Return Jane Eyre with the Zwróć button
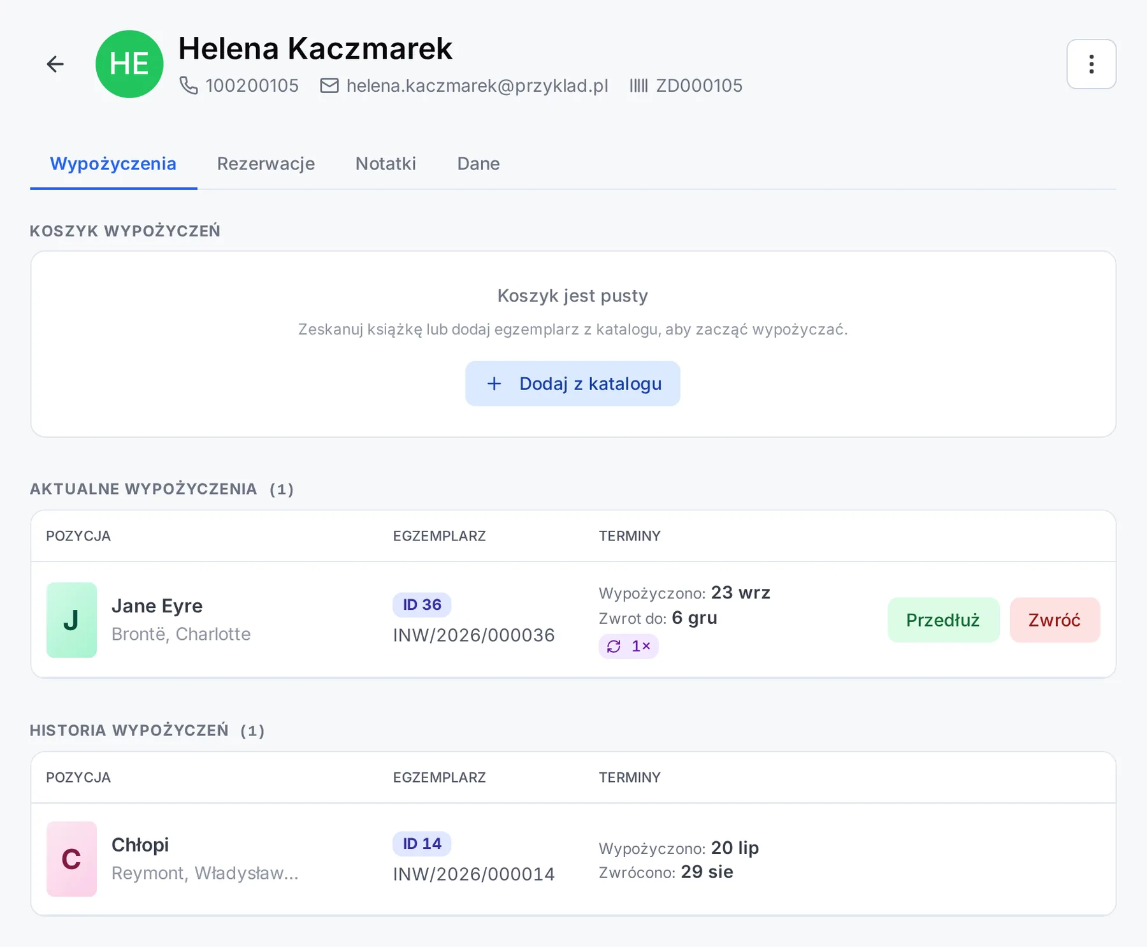This screenshot has height=947, width=1147. (x=1055, y=620)
